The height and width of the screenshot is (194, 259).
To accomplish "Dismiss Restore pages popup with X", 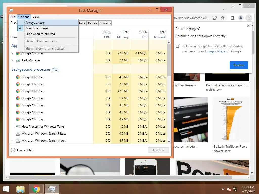I will [248, 26].
